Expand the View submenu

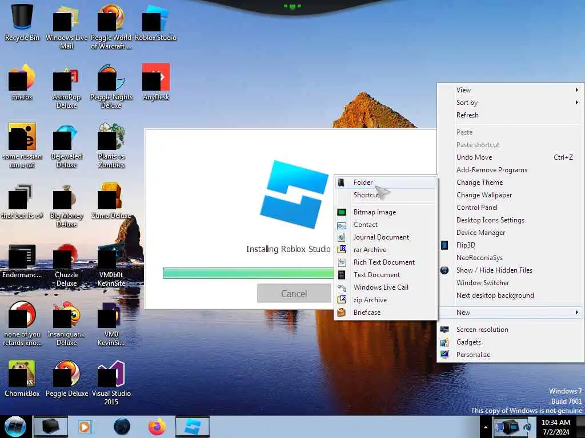point(510,90)
